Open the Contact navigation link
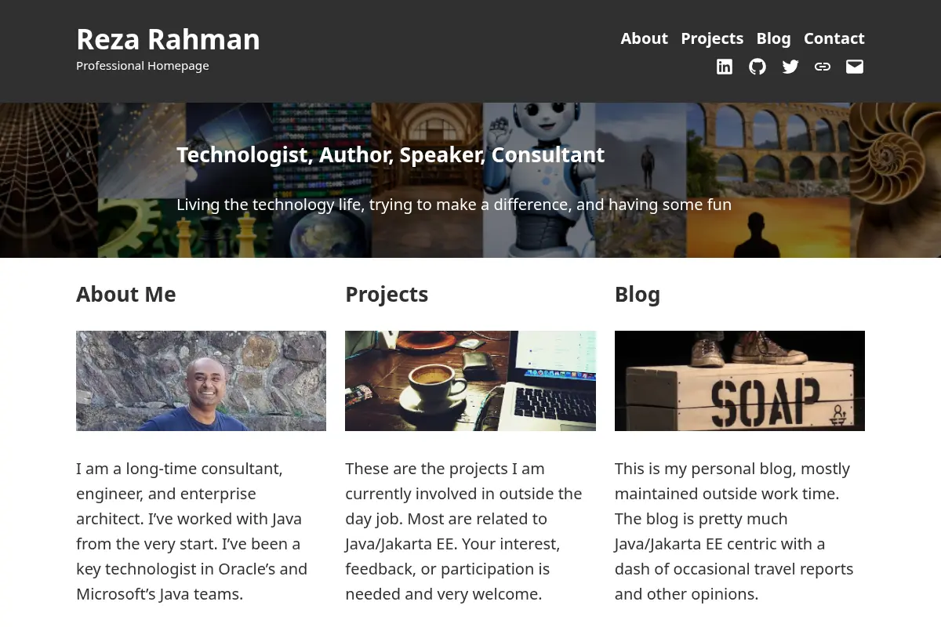Screen dimensions: 941x627 coord(834,38)
